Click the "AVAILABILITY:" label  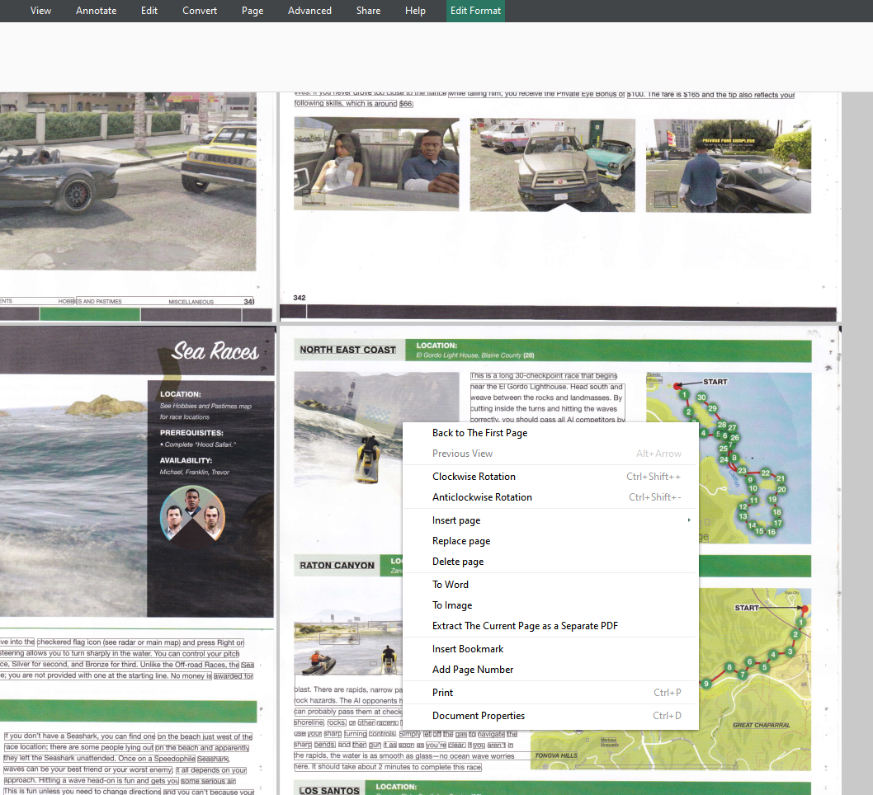tap(186, 461)
